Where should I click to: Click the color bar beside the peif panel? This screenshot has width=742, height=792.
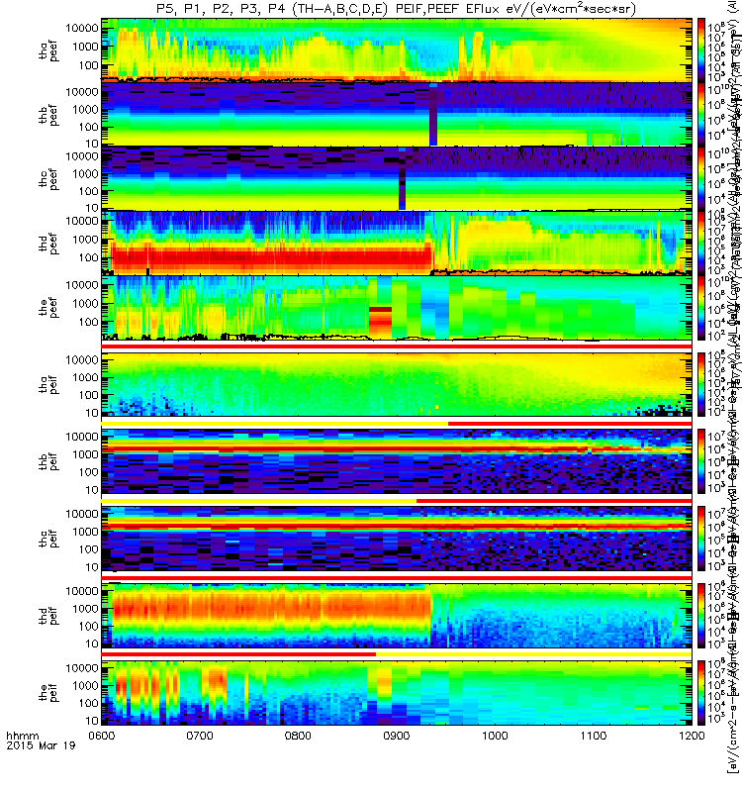(x=701, y=693)
